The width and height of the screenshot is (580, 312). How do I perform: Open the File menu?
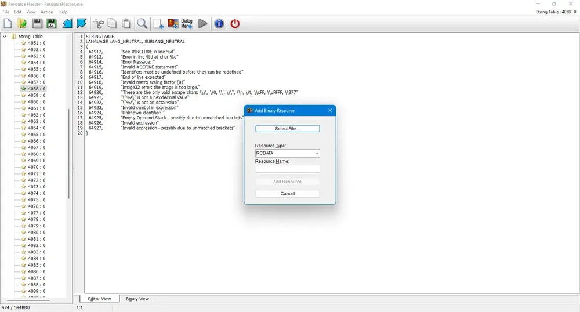6,12
